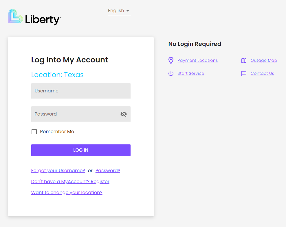The height and width of the screenshot is (227, 286).
Task: Open the forgot Password link
Action: 108,171
